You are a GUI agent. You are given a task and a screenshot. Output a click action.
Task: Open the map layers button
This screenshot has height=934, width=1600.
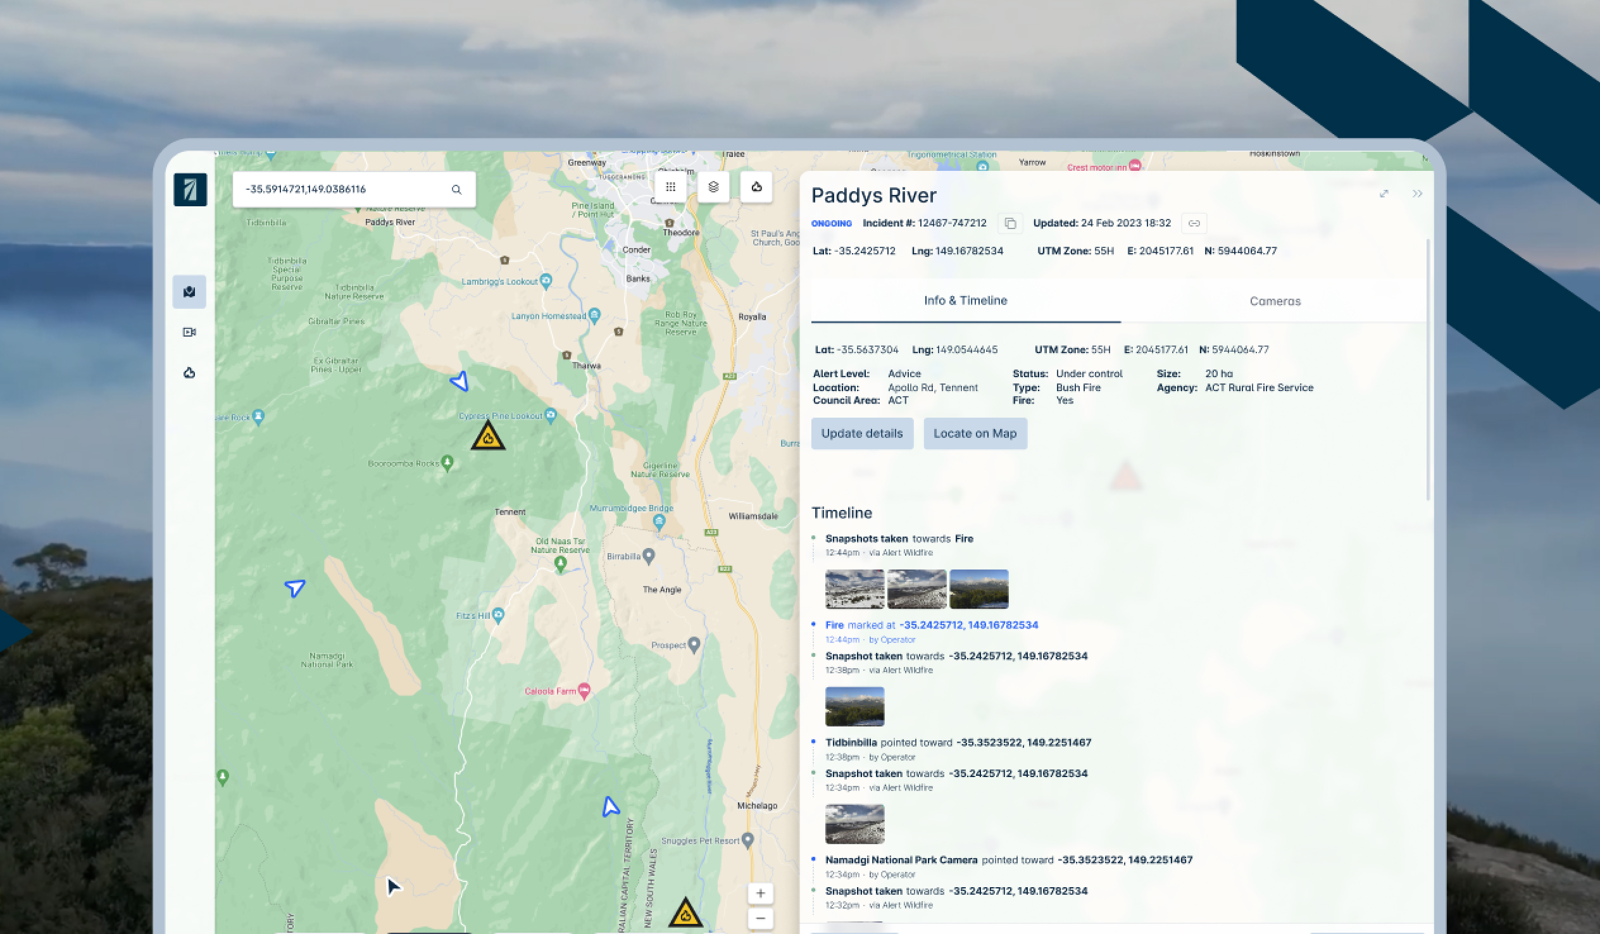(714, 187)
